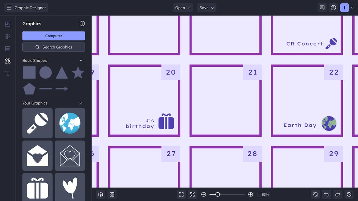Click the zoom in plus icon

point(250,195)
